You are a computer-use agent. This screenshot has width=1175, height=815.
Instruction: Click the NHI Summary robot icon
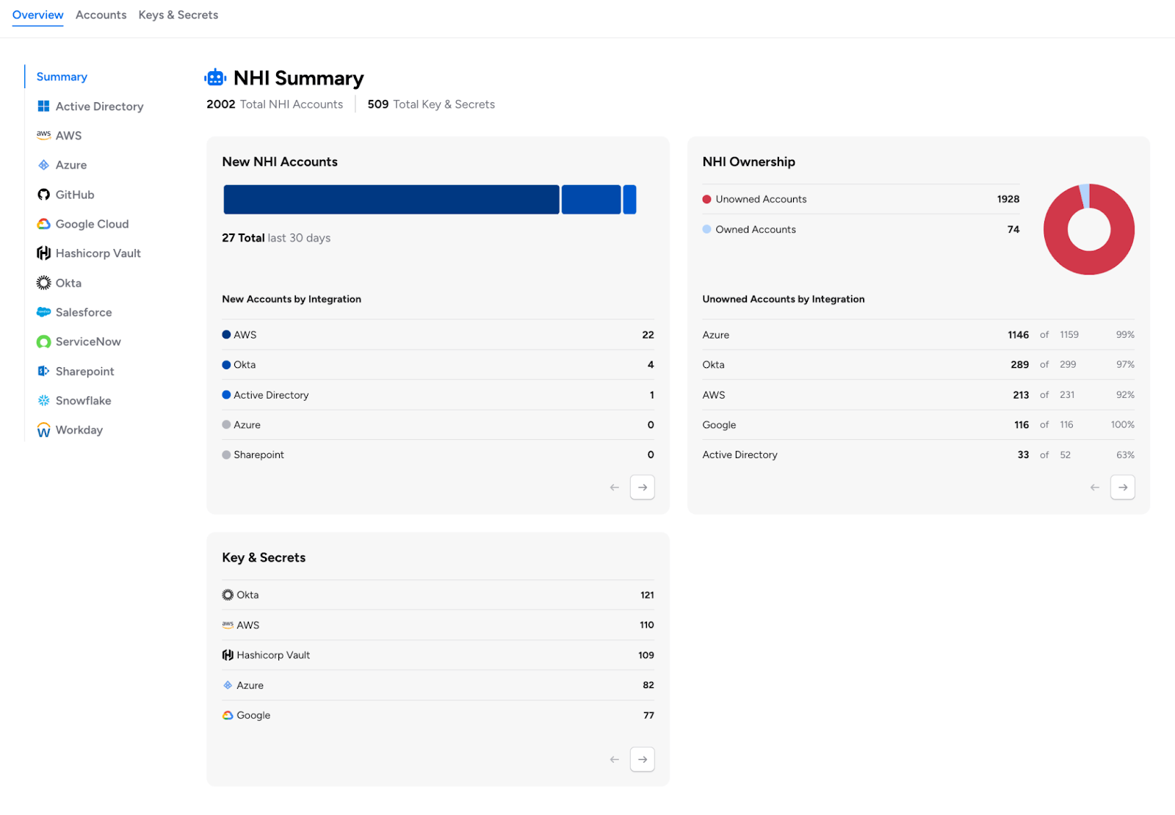[215, 78]
